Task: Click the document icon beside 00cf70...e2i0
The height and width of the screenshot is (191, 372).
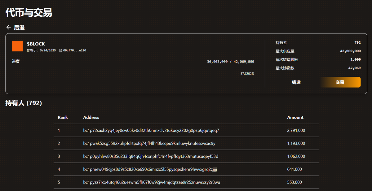Action: [60, 50]
